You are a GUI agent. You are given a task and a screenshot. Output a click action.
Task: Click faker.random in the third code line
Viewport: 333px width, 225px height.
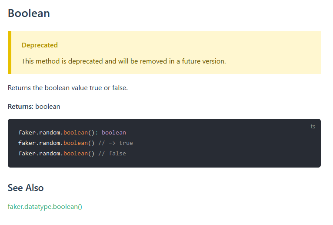click(x=39, y=153)
